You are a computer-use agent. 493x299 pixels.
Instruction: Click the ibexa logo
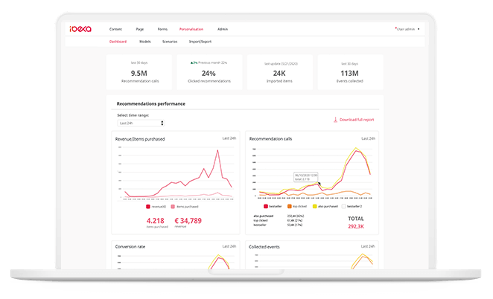tap(80, 29)
